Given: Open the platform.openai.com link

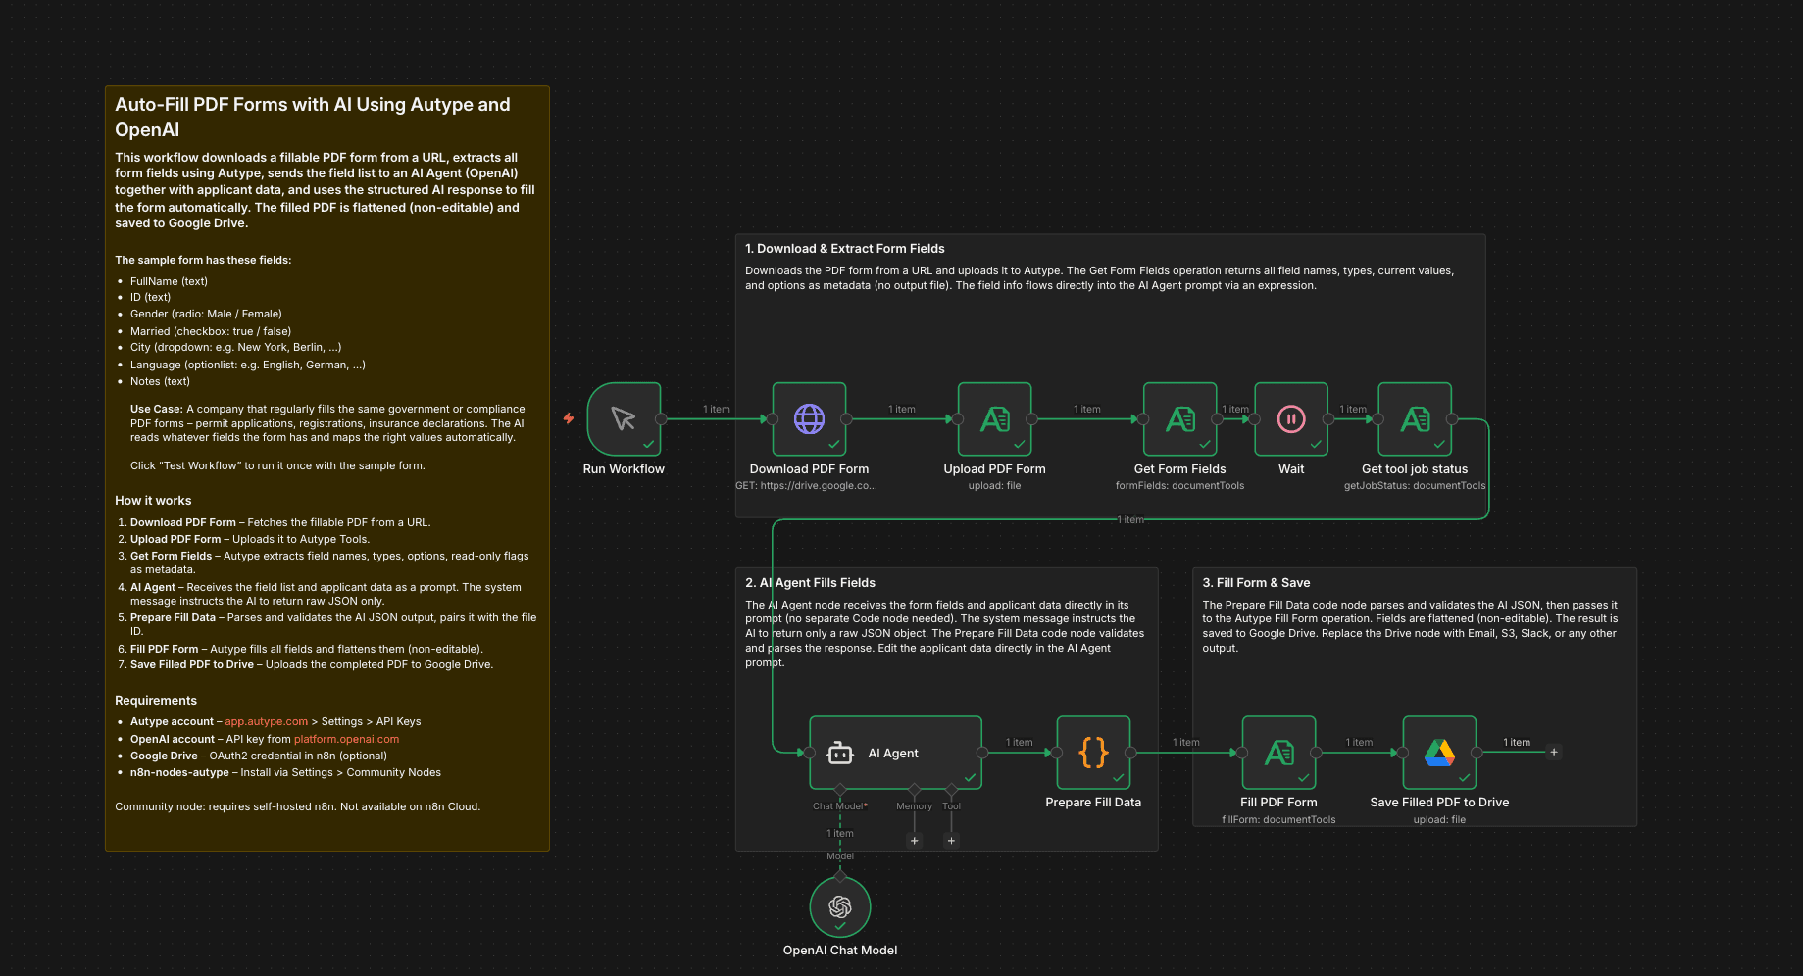Looking at the screenshot, I should click(346, 739).
